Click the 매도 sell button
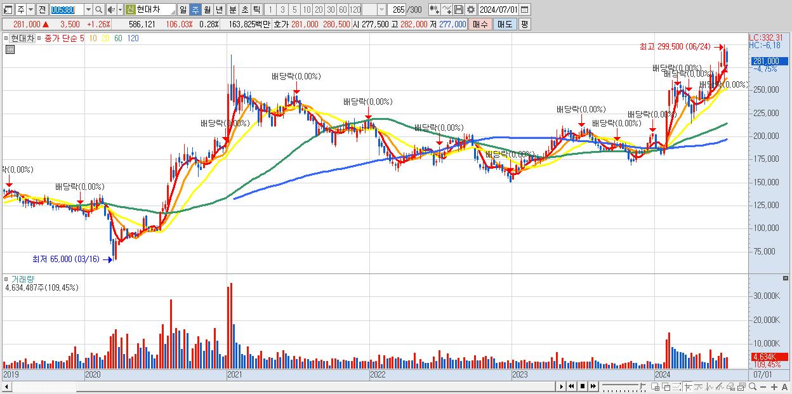This screenshot has height=394, width=792. [505, 24]
